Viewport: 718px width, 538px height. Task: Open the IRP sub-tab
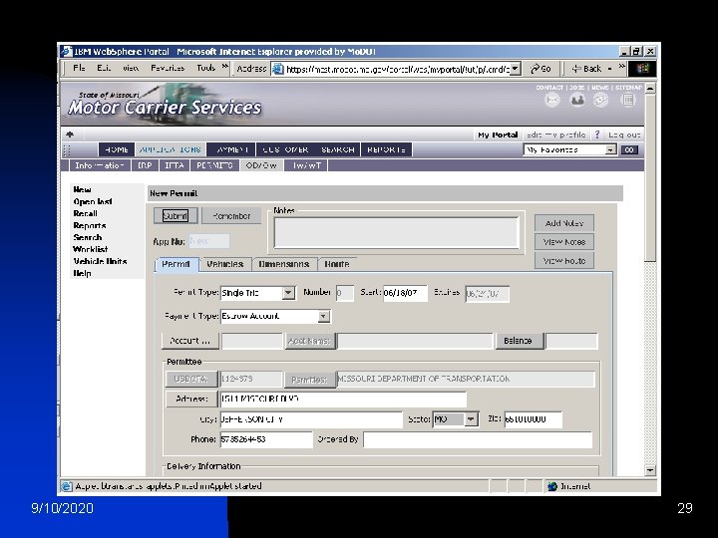145,165
